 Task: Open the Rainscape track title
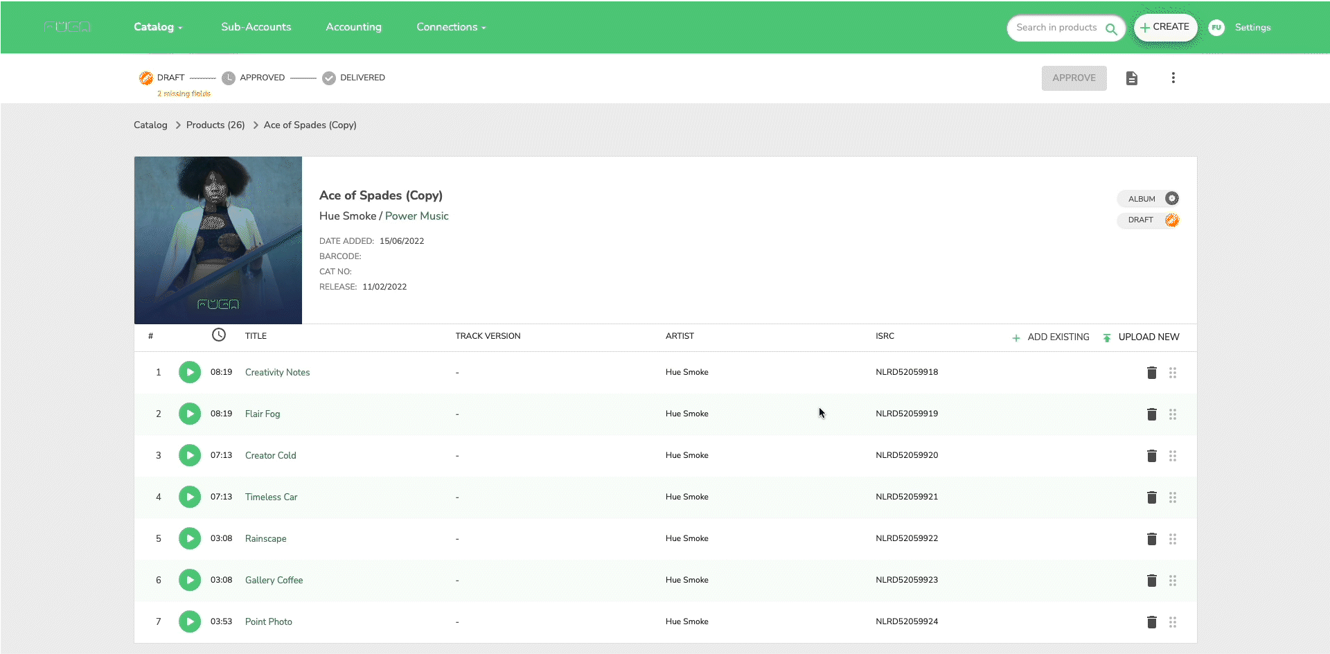pyautogui.click(x=266, y=538)
